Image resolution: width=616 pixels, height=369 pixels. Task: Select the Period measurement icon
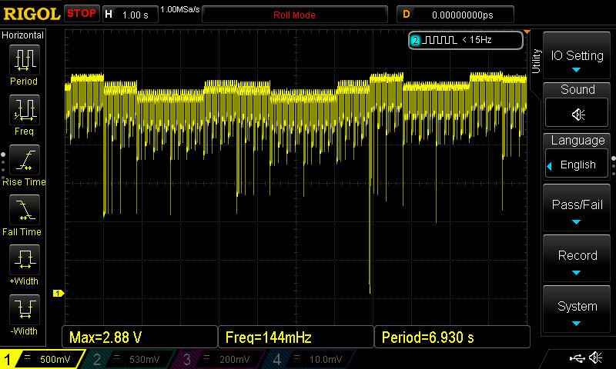pyautogui.click(x=24, y=60)
